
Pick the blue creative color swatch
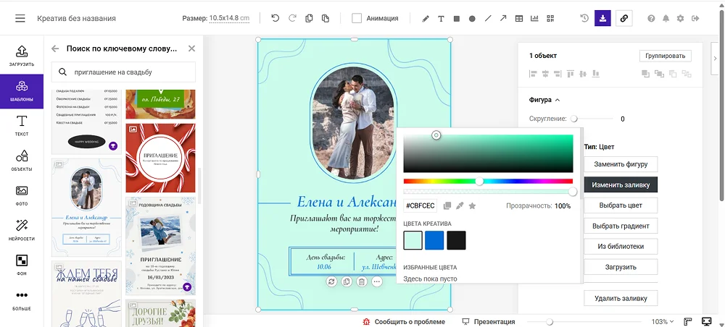pos(434,240)
